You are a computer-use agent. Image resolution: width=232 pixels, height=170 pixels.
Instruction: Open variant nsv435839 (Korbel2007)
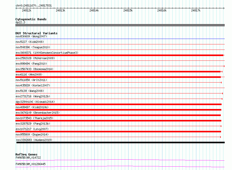(33, 85)
